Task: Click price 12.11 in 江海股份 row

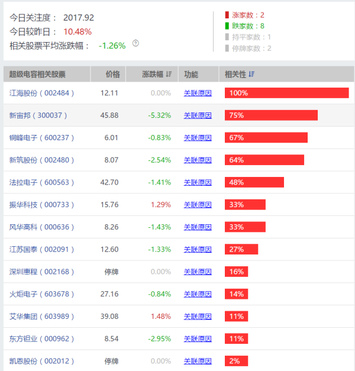Action: click(x=109, y=93)
